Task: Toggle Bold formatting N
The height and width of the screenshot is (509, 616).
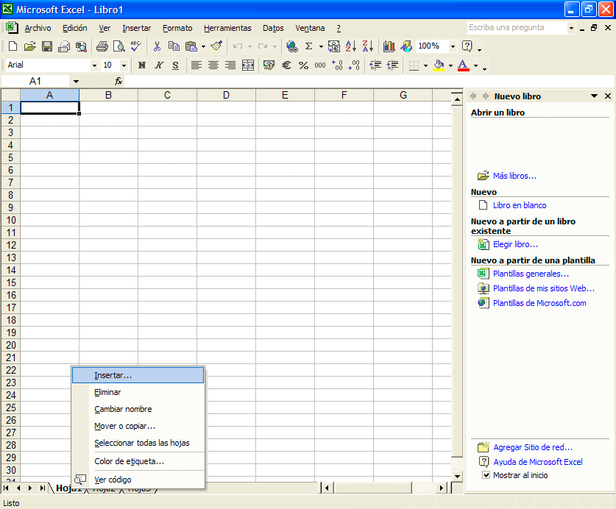Action: click(142, 65)
